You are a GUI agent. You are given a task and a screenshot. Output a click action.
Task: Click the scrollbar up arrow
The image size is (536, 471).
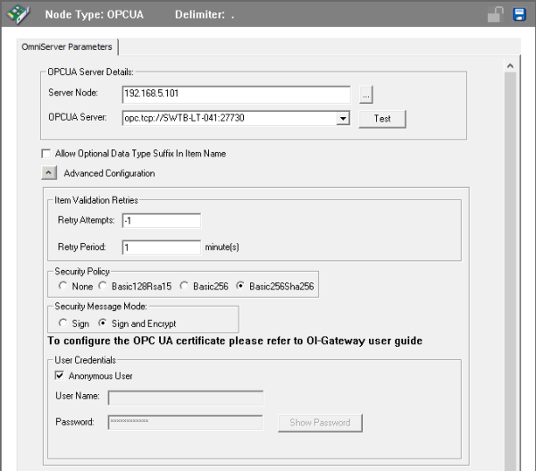pos(510,66)
